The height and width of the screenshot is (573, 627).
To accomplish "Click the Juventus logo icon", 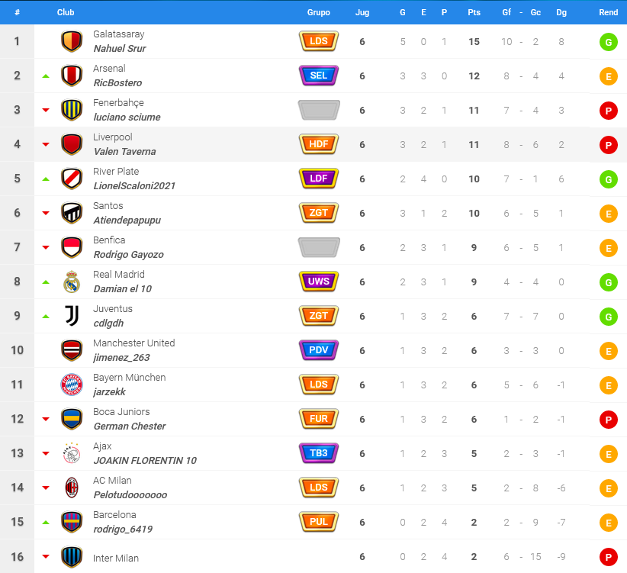I will [72, 316].
